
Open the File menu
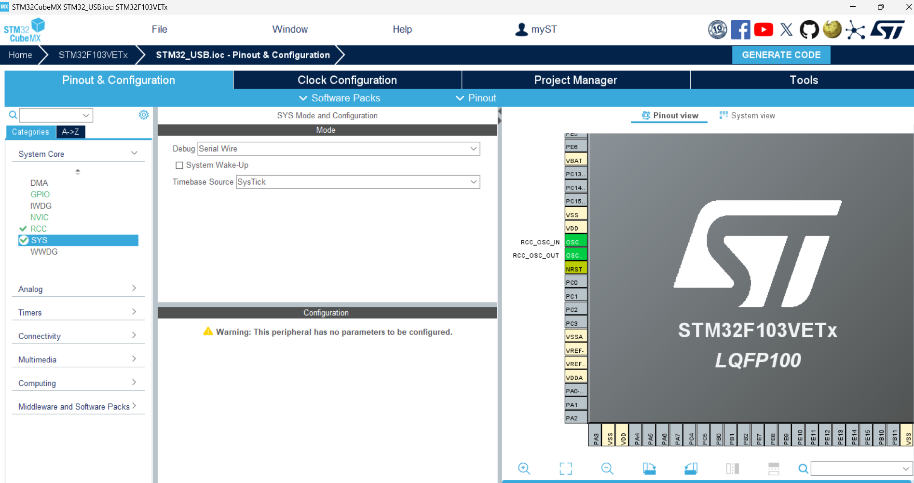point(159,29)
